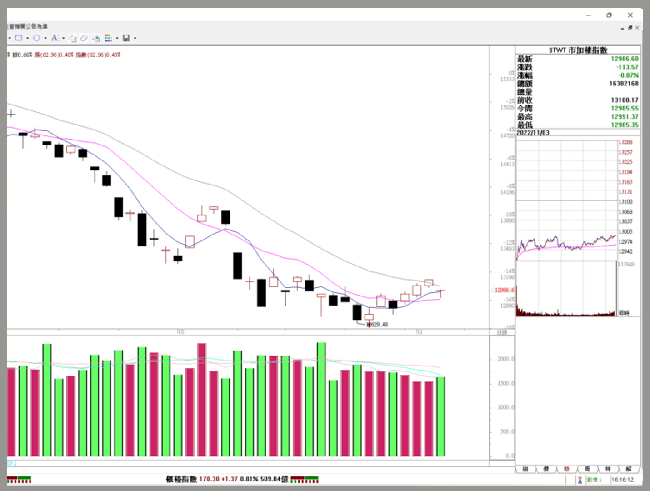The height and width of the screenshot is (491, 650).
Task: Switch to the 特 tab
Action: tap(608, 469)
